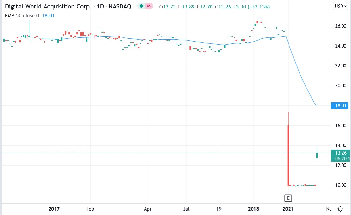Viewport: 351px width, 215px height.
Task: Click the 14.00 price axis label
Action: coord(341,145)
